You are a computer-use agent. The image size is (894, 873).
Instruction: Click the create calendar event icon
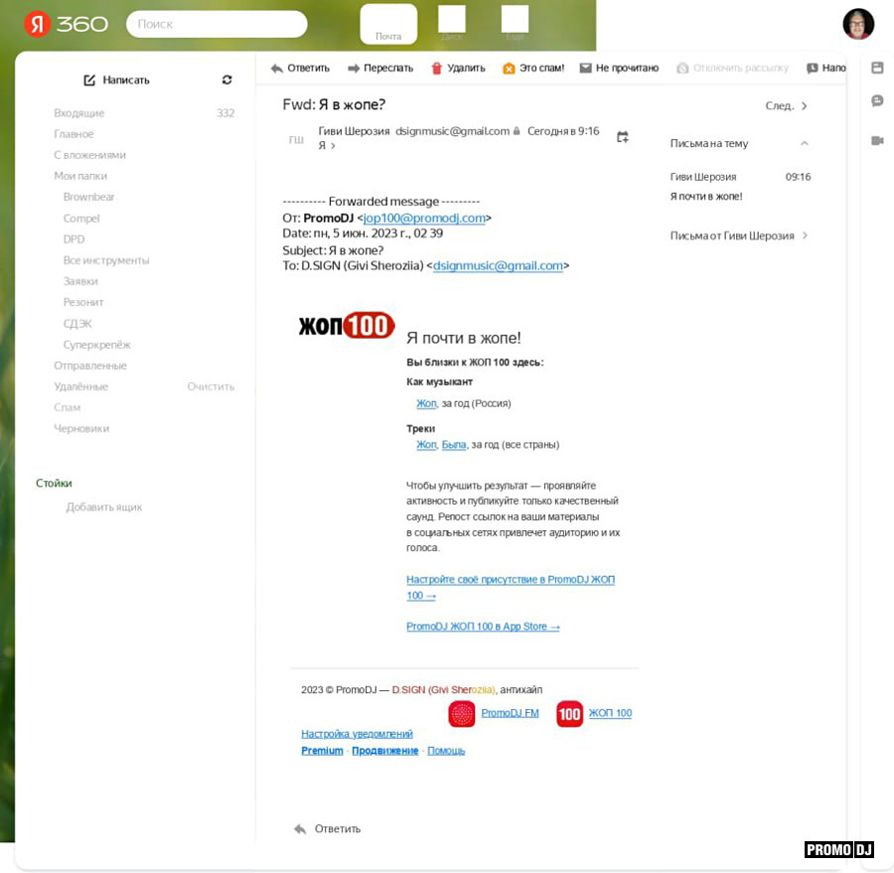tap(623, 137)
